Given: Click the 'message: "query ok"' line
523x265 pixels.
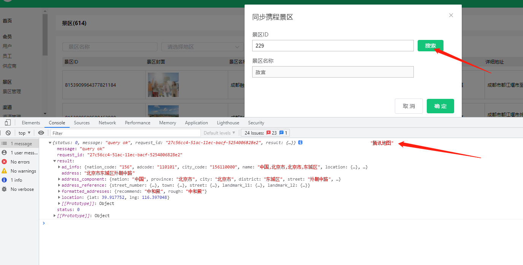Looking at the screenshot, I should click(x=81, y=149).
